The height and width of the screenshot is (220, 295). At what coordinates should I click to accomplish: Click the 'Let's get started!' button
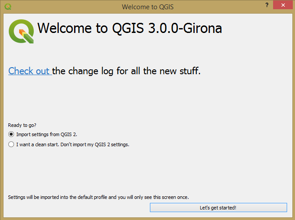click(218, 208)
